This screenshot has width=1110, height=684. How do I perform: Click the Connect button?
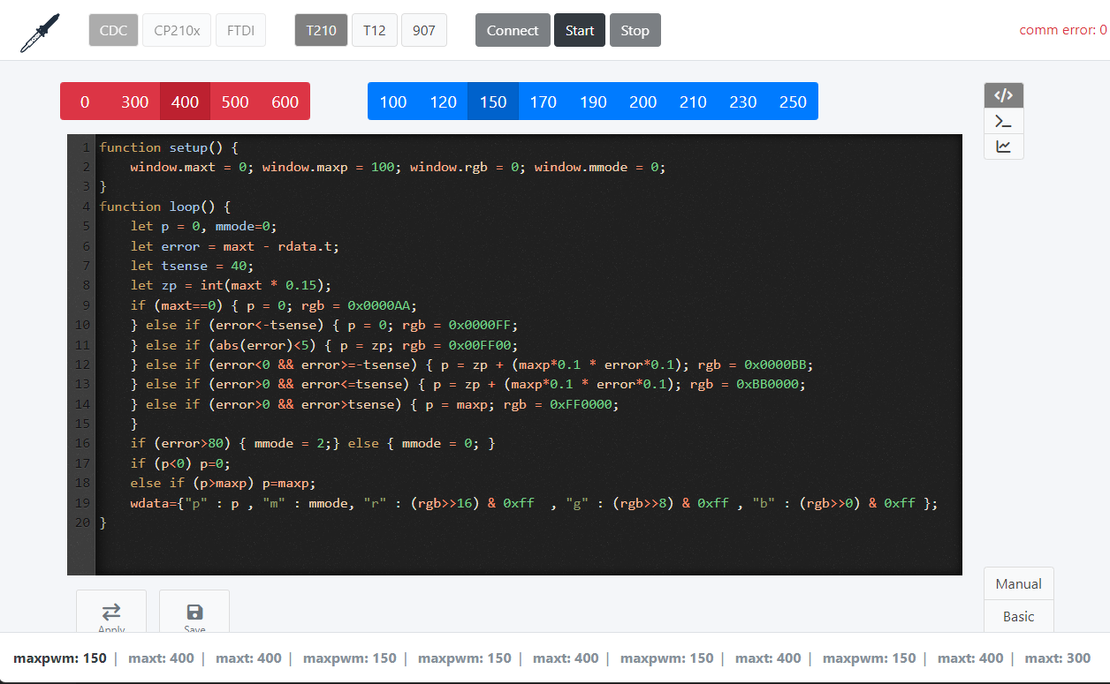click(x=513, y=30)
